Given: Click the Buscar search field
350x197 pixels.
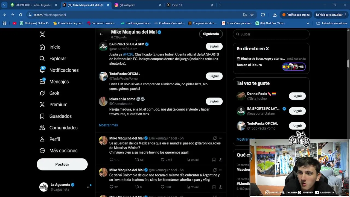Looking at the screenshot, I should coord(271,34).
